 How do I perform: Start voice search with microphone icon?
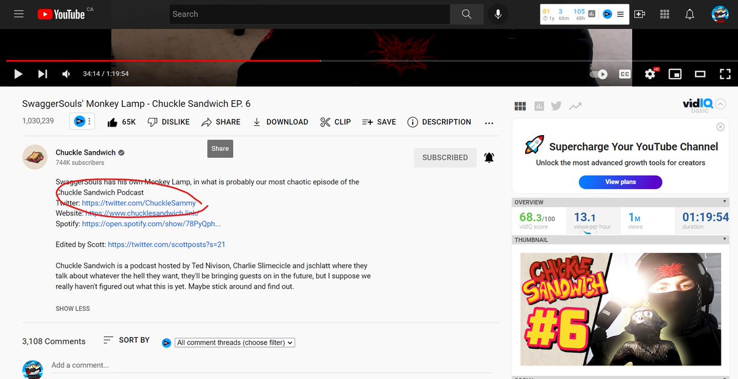(x=498, y=14)
